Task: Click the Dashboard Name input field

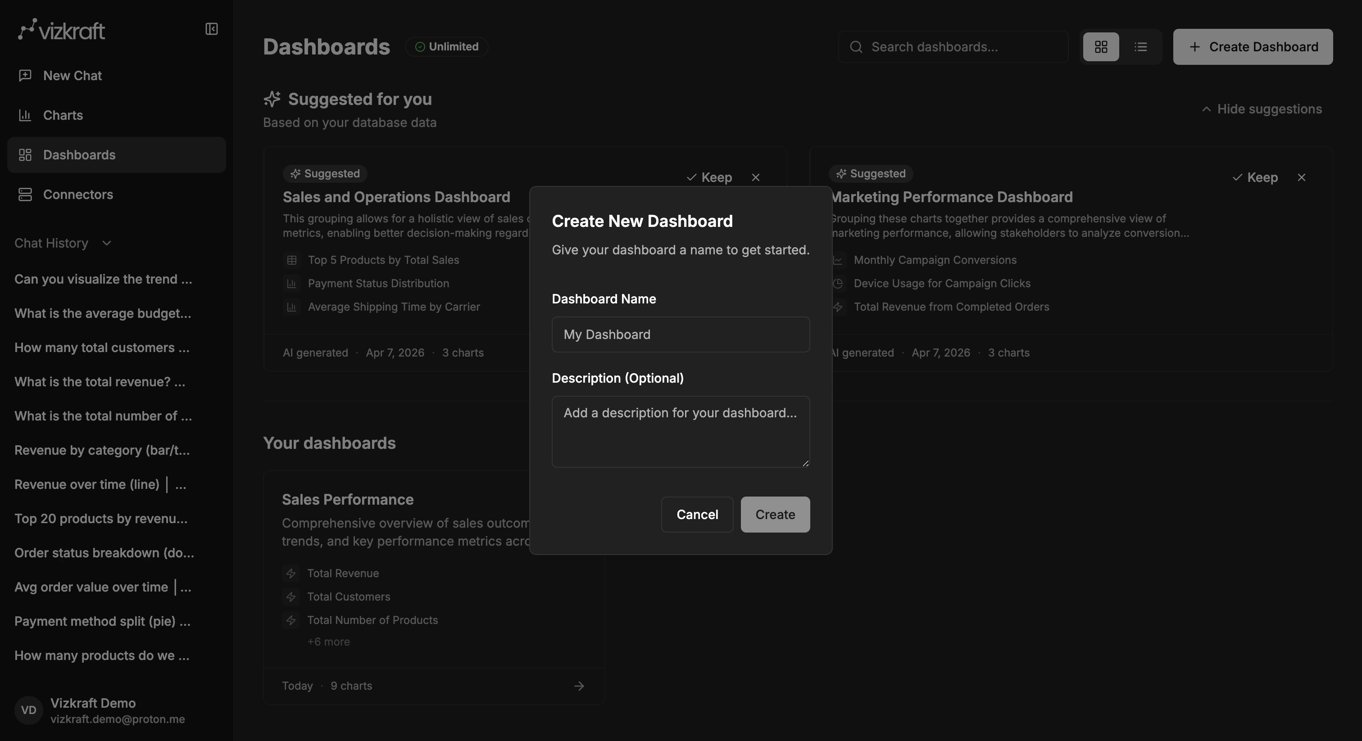Action: tap(680, 334)
